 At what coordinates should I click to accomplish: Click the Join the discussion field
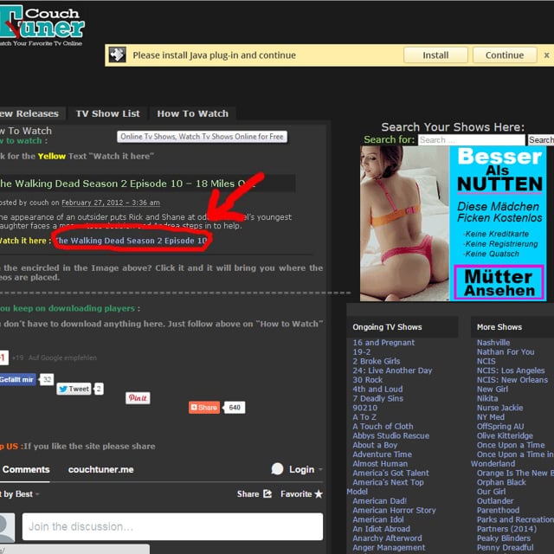tap(172, 526)
